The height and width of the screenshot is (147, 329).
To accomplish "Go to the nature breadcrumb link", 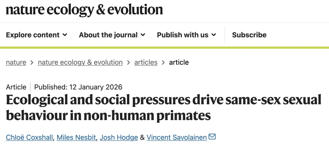I will [x=16, y=63].
